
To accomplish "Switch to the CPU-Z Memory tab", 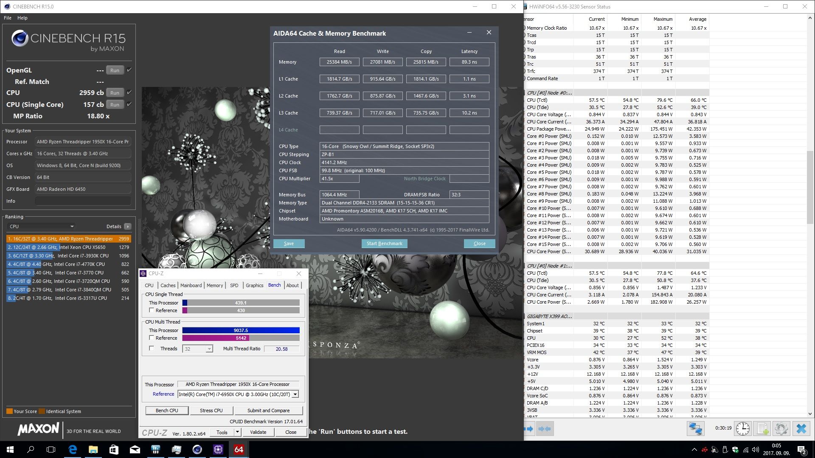I will pos(215,285).
